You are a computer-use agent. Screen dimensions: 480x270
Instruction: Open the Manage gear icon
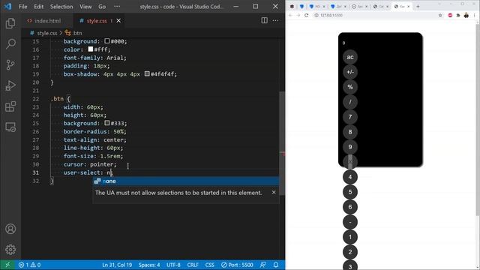(10, 250)
